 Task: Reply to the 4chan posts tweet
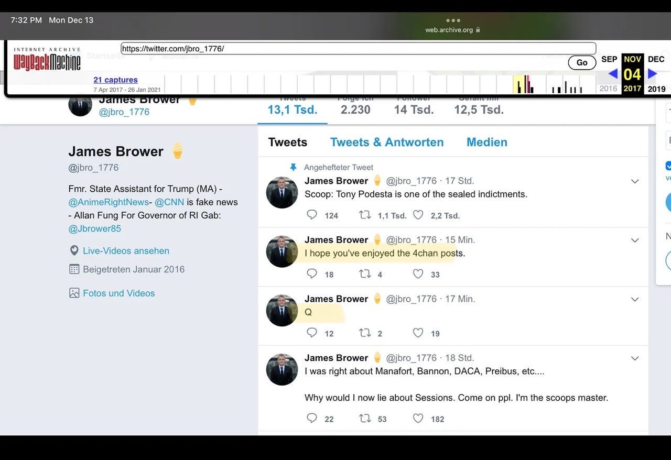[x=312, y=273]
